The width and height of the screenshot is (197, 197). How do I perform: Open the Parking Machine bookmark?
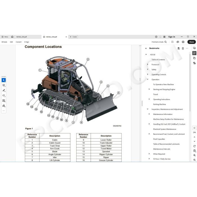pos(160,104)
